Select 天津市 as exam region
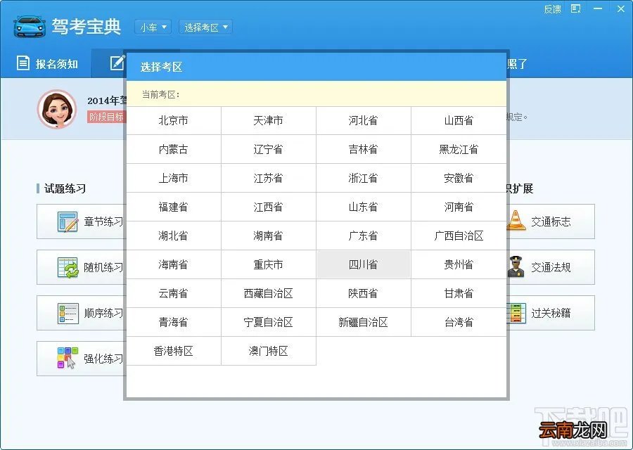The image size is (633, 450). [x=269, y=120]
